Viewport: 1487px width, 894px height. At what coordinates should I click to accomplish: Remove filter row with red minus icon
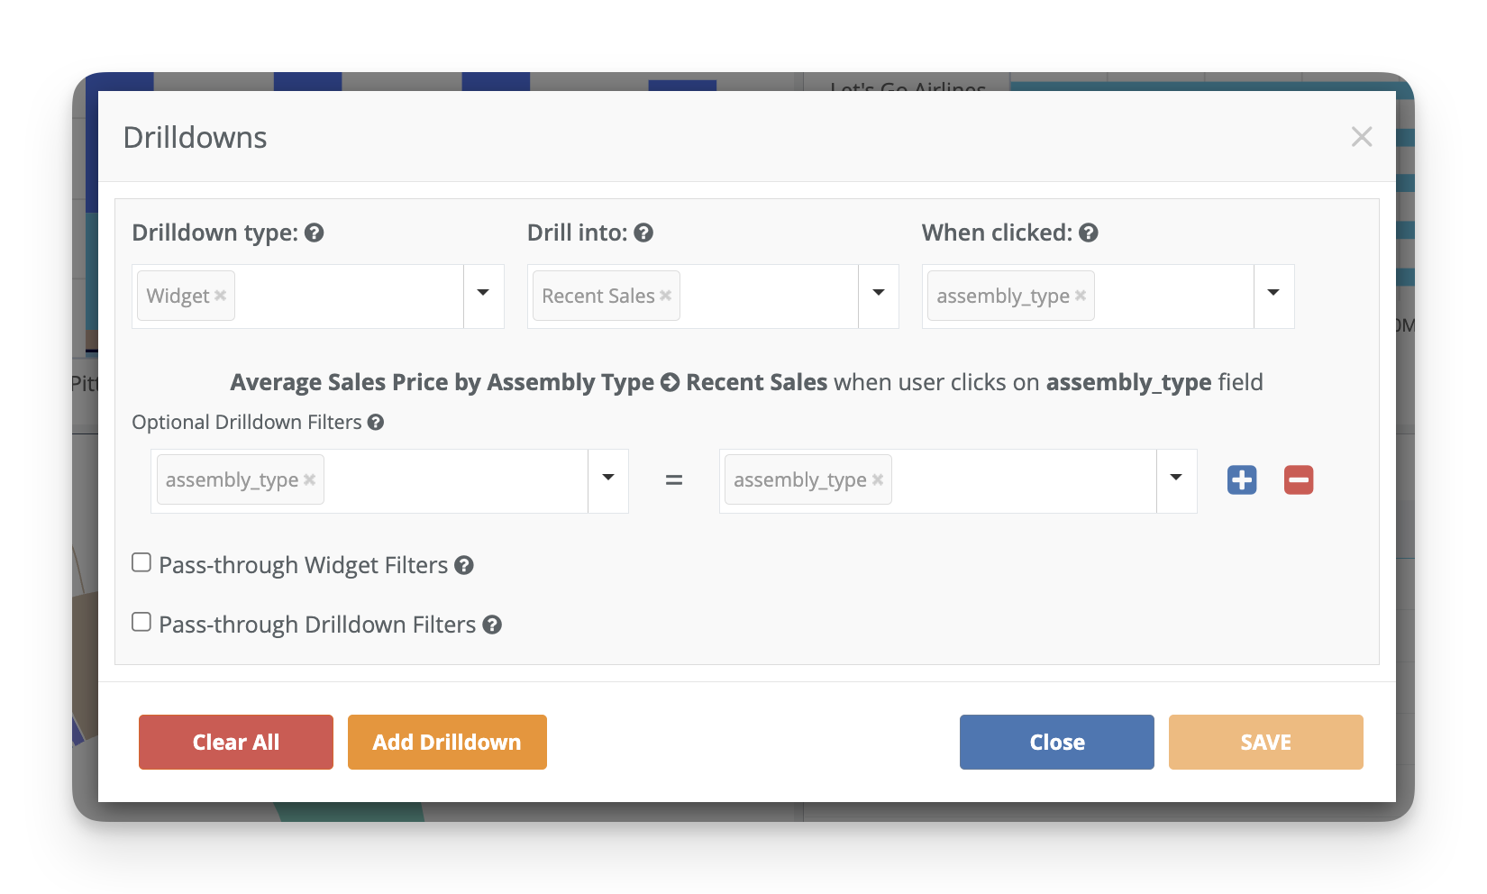pyautogui.click(x=1299, y=479)
